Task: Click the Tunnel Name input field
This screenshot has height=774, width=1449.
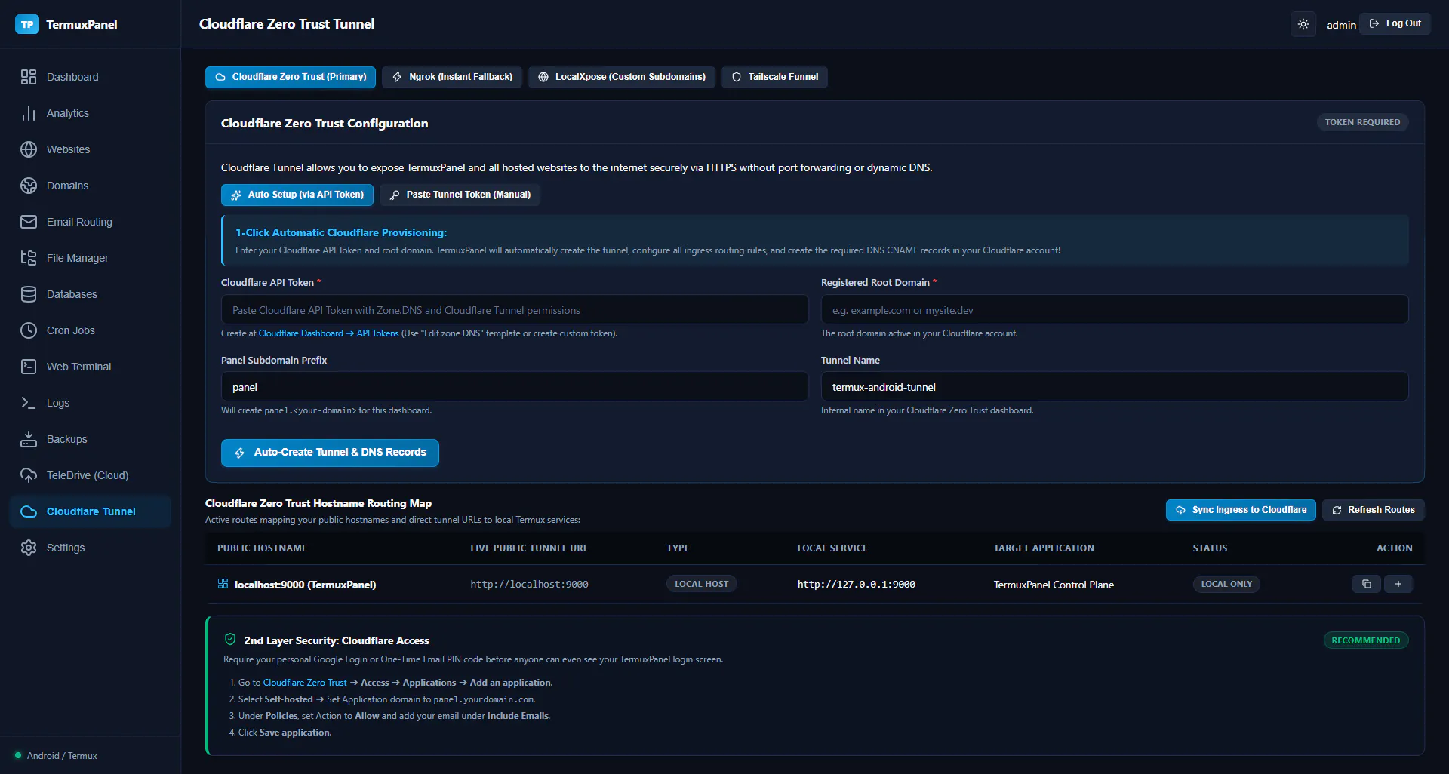Action: [x=1115, y=387]
